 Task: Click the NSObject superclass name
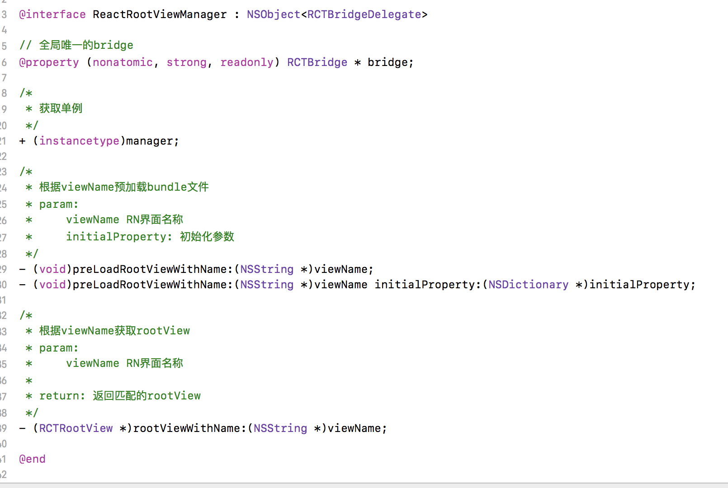[274, 14]
